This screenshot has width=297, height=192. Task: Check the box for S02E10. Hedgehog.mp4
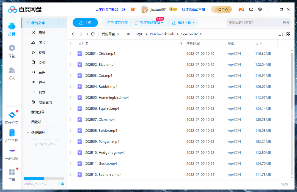tap(72, 152)
